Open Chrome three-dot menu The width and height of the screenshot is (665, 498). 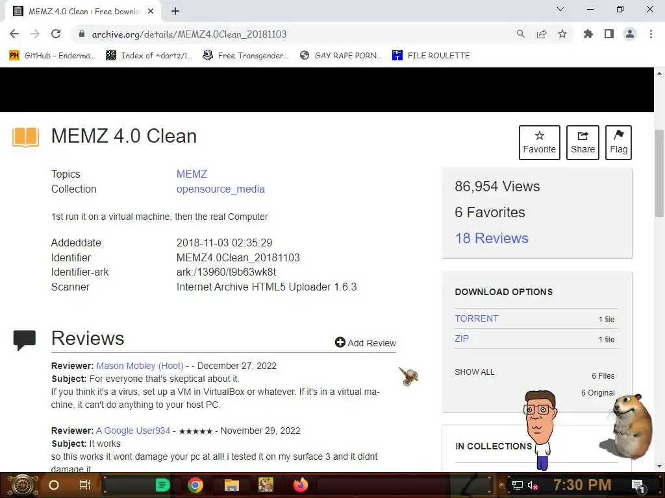(651, 34)
